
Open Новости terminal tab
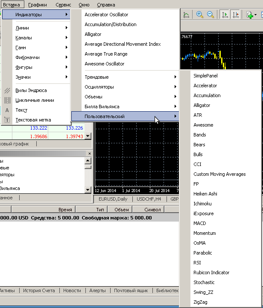pos(72,290)
